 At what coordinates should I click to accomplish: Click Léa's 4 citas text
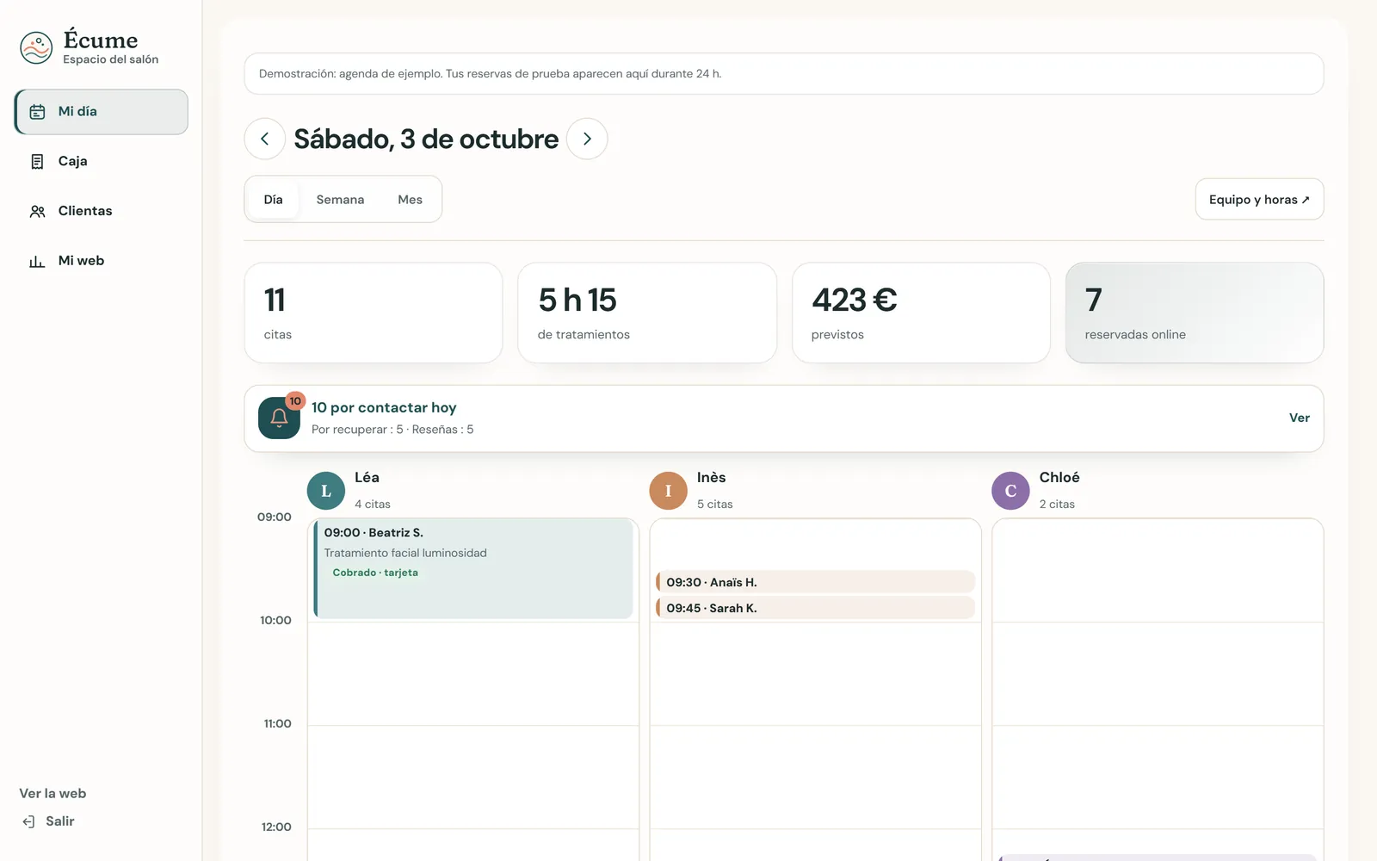373,505
